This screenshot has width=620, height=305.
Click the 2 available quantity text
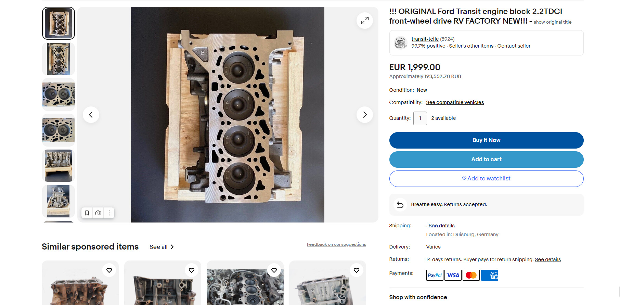(x=443, y=118)
